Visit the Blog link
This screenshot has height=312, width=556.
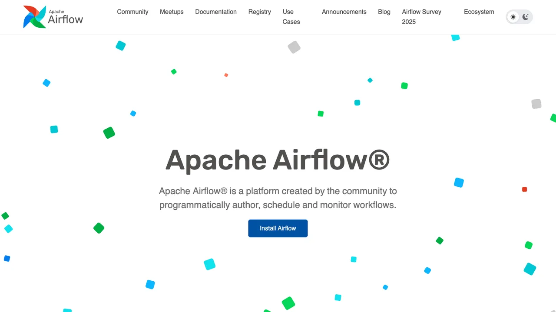pyautogui.click(x=384, y=12)
